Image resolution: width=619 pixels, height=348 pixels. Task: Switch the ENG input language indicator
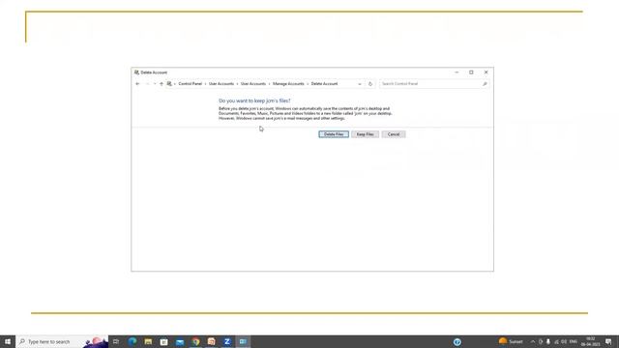click(x=574, y=341)
